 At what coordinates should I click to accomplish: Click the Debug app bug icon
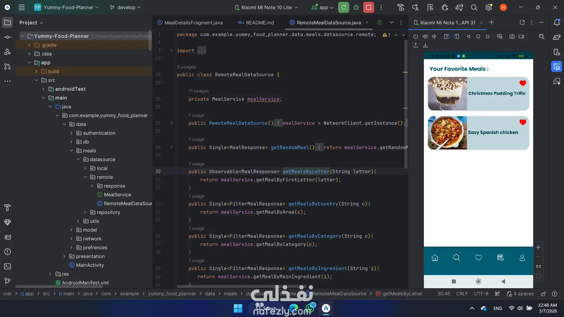[356, 7]
